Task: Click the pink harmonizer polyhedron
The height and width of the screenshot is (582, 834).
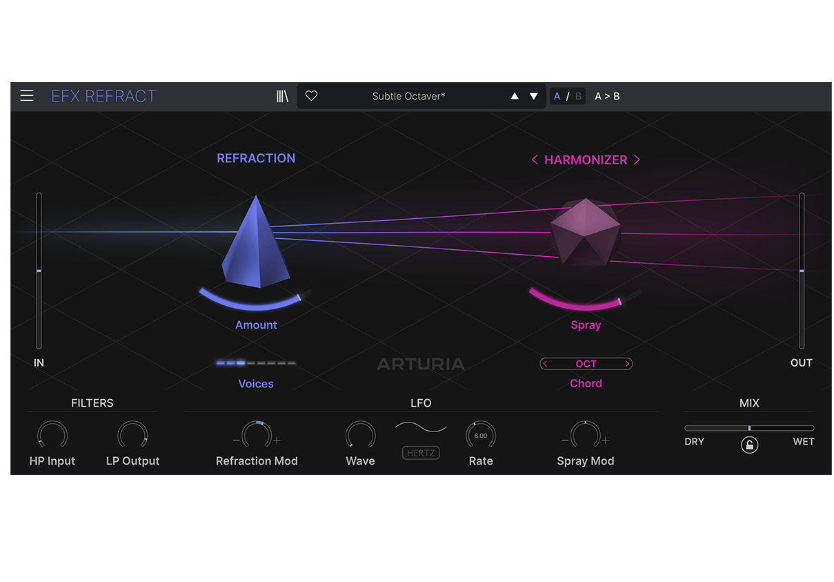Action: point(585,233)
